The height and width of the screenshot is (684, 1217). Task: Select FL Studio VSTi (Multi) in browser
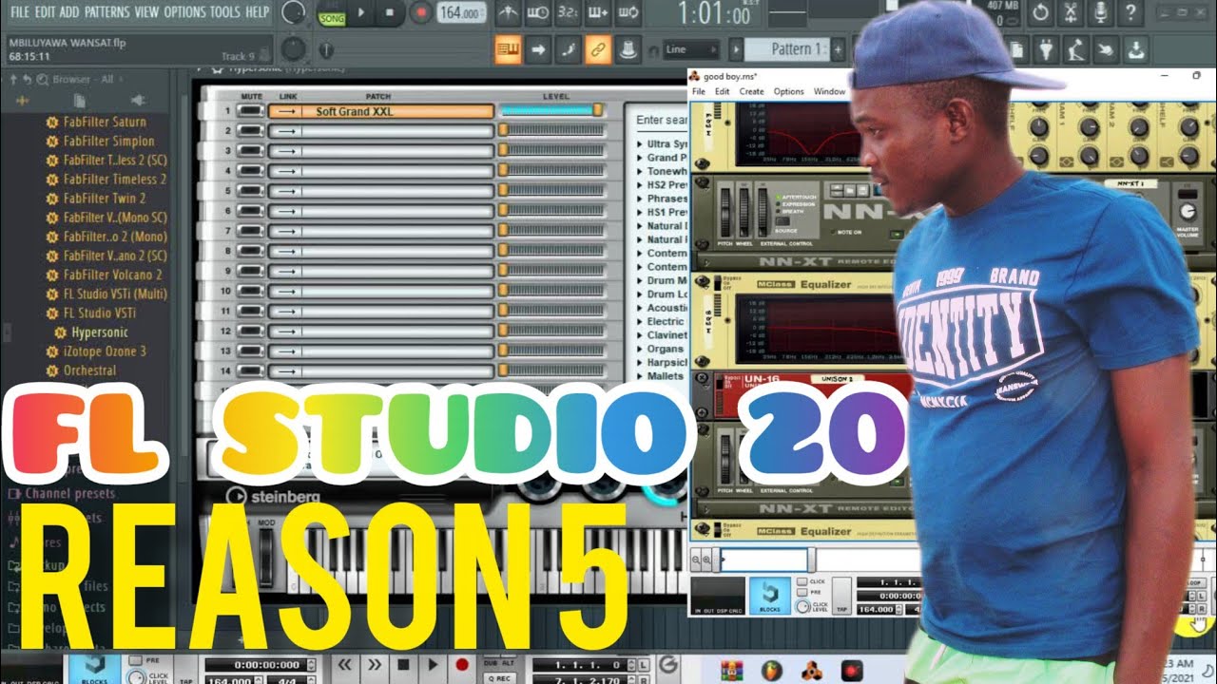click(114, 294)
